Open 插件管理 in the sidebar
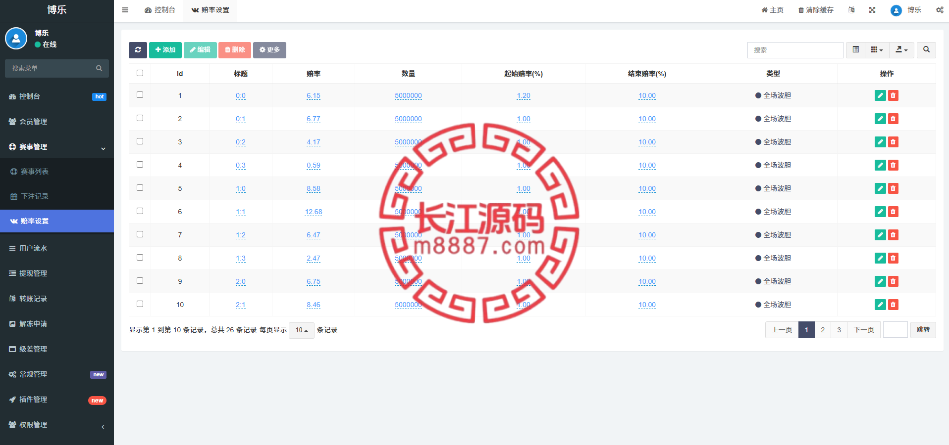This screenshot has height=445, width=949. pos(57,400)
